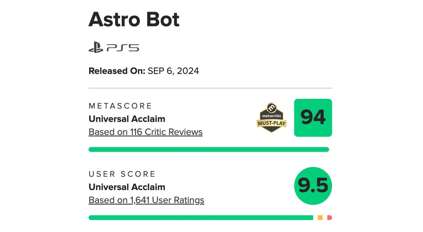Viewport: 423px width, 232px height.
Task: Open the 1,641 User Ratings link
Action: [146, 200]
